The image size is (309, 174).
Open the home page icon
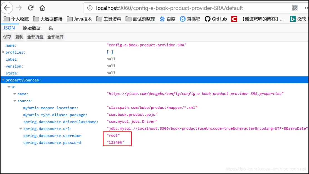(x=42, y=8)
